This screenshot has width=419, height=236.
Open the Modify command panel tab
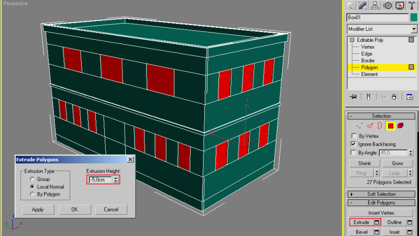point(363,5)
